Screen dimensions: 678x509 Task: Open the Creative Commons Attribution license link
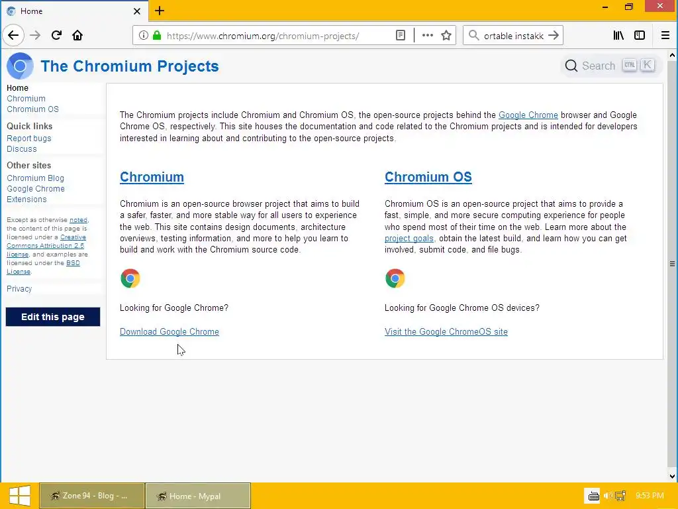coord(46,245)
